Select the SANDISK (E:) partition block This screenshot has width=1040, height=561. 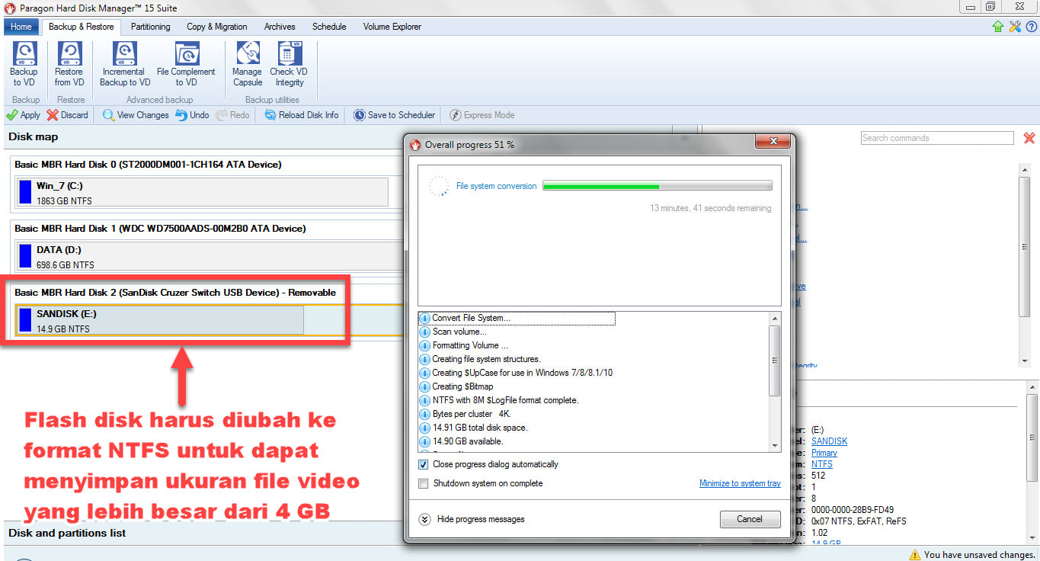[x=160, y=320]
